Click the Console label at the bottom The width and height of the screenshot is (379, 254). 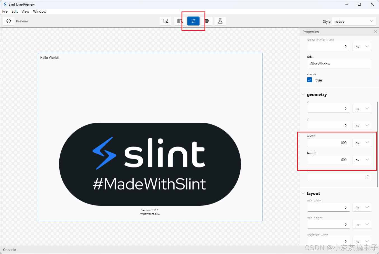click(10, 250)
